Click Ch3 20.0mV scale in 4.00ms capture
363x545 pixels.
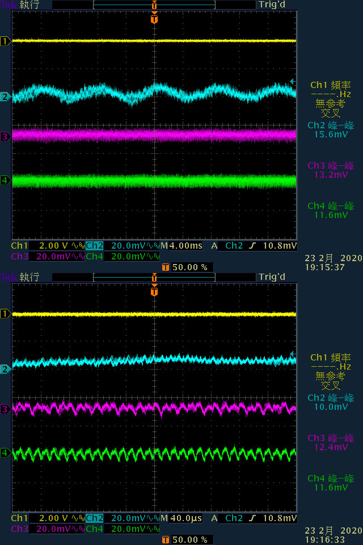click(48, 257)
